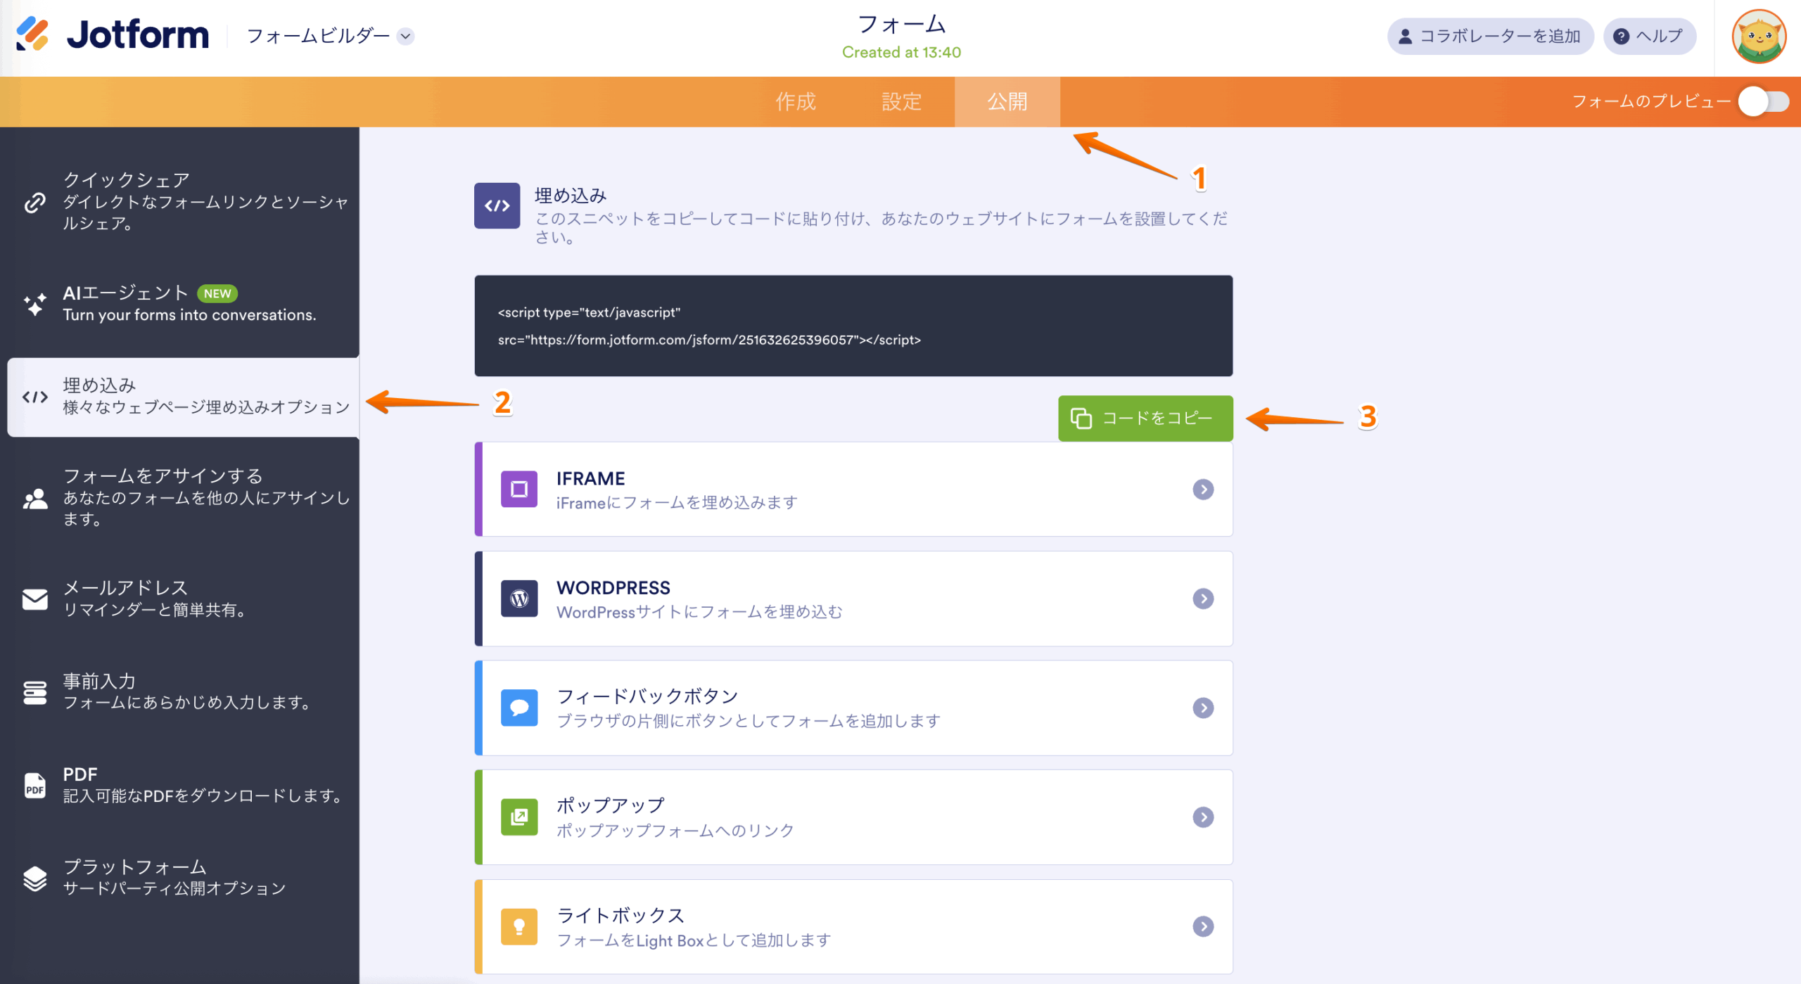The width and height of the screenshot is (1801, 984).
Task: Expand the IFRAME option chevron
Action: 1203,489
